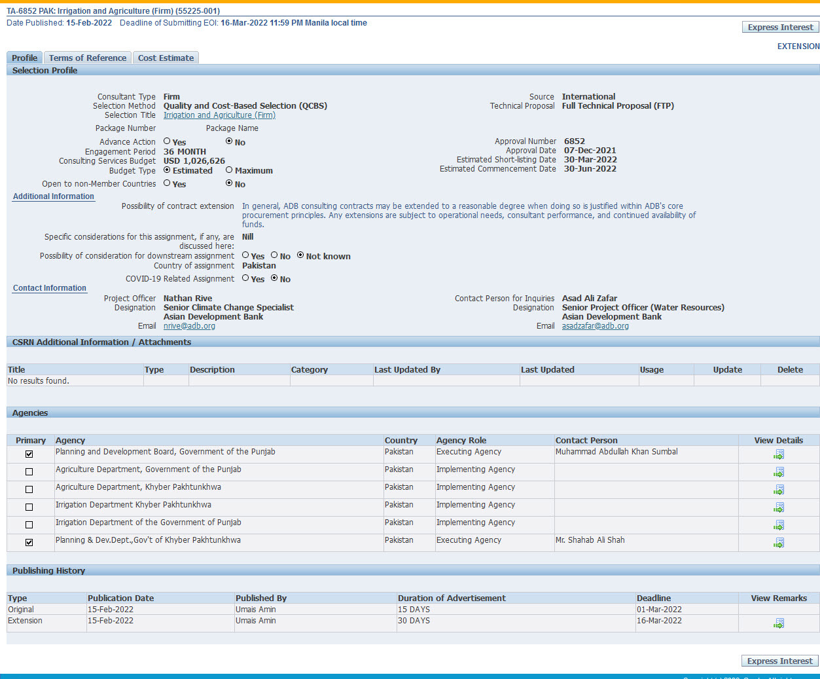This screenshot has width=820, height=679.
Task: Click contact person Muhammad Abdullah Khan Sumbal
Action: click(616, 452)
